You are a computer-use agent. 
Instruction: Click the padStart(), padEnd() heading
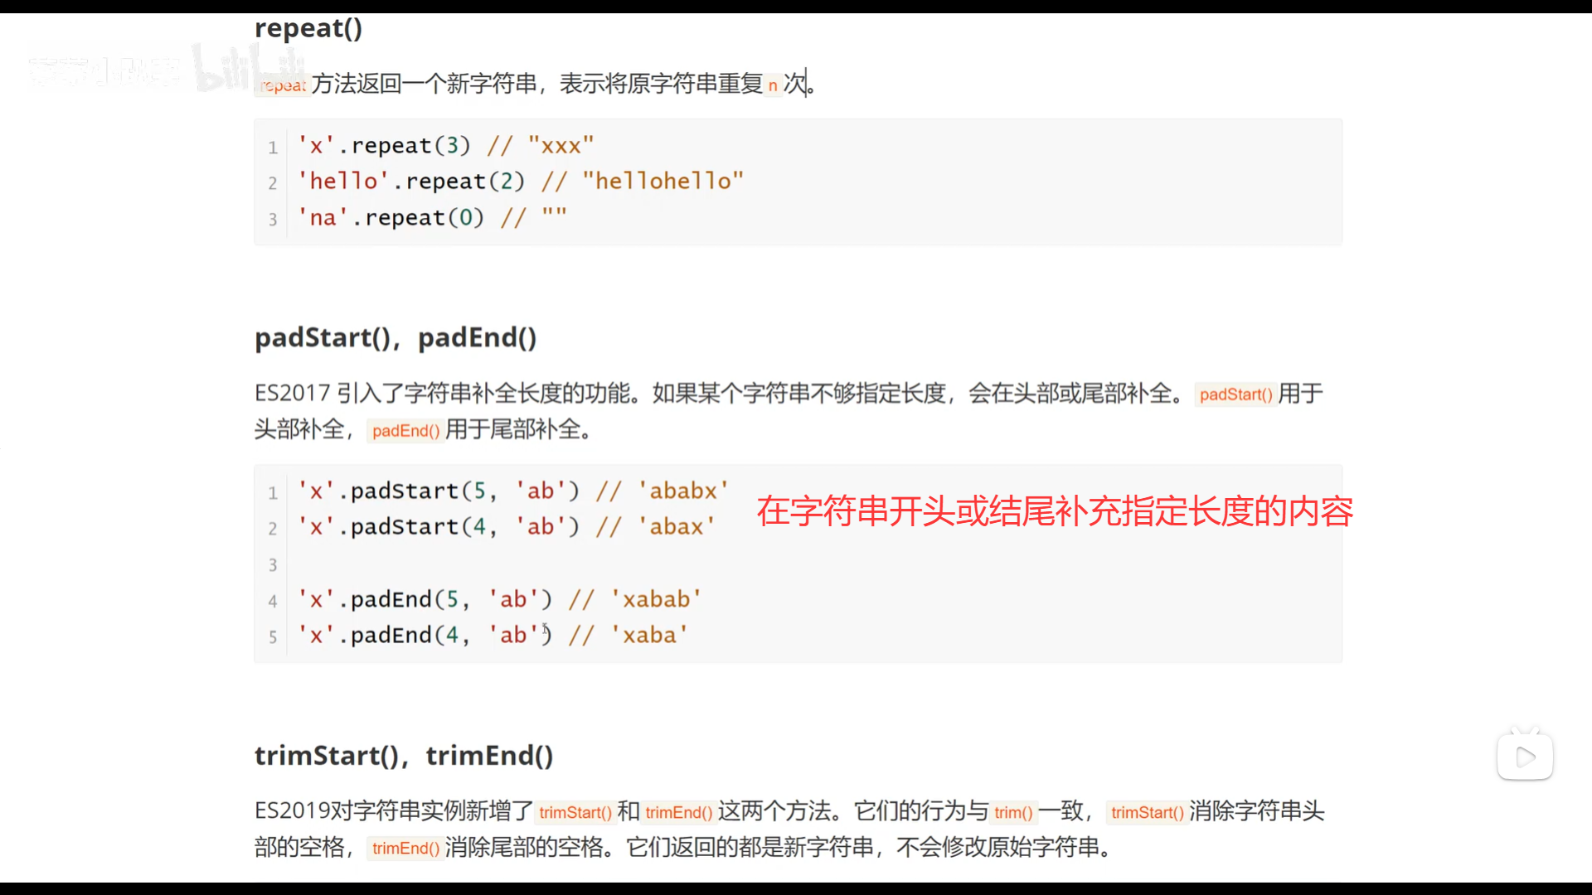point(396,337)
